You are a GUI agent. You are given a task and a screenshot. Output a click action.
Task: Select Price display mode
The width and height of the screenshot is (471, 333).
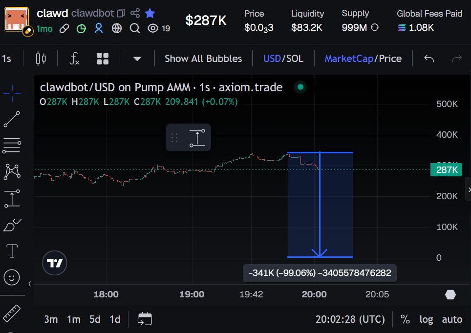click(x=390, y=59)
